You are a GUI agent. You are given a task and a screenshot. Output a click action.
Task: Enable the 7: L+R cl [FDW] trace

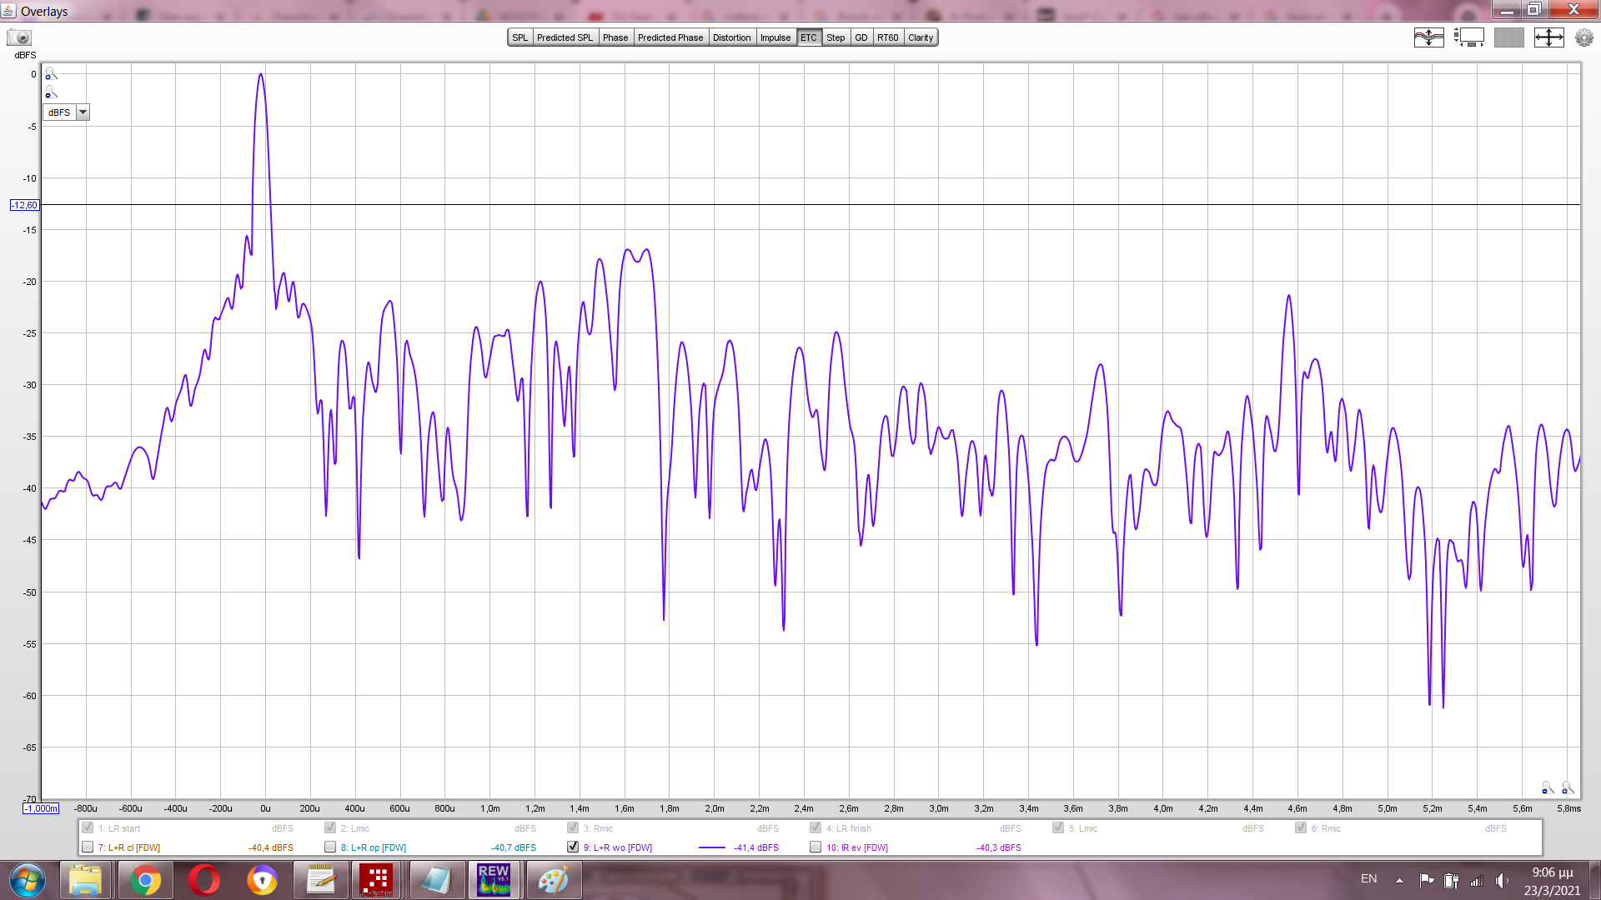pos(88,847)
